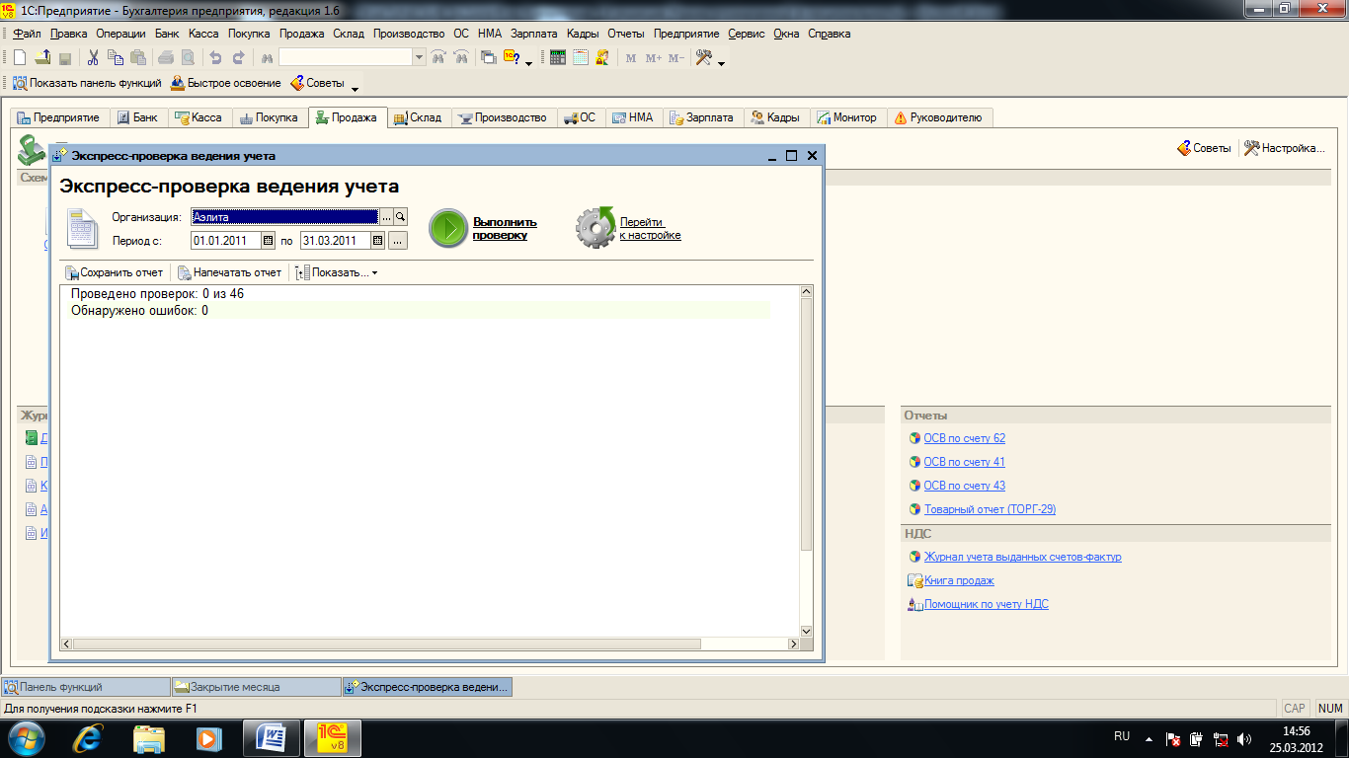Click the gear settings icon in dialog

tap(595, 228)
